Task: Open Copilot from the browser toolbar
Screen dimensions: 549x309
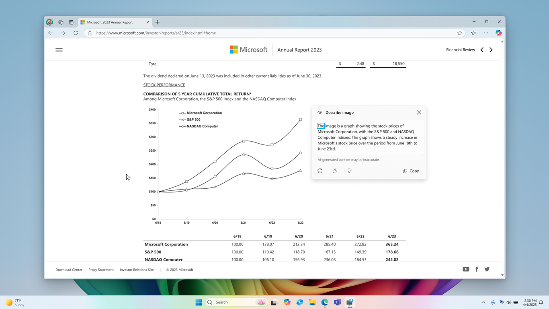Action: coord(498,33)
